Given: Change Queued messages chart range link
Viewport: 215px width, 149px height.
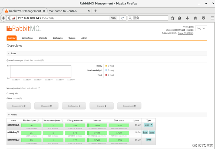Looking at the screenshot, I should tap(32, 60).
